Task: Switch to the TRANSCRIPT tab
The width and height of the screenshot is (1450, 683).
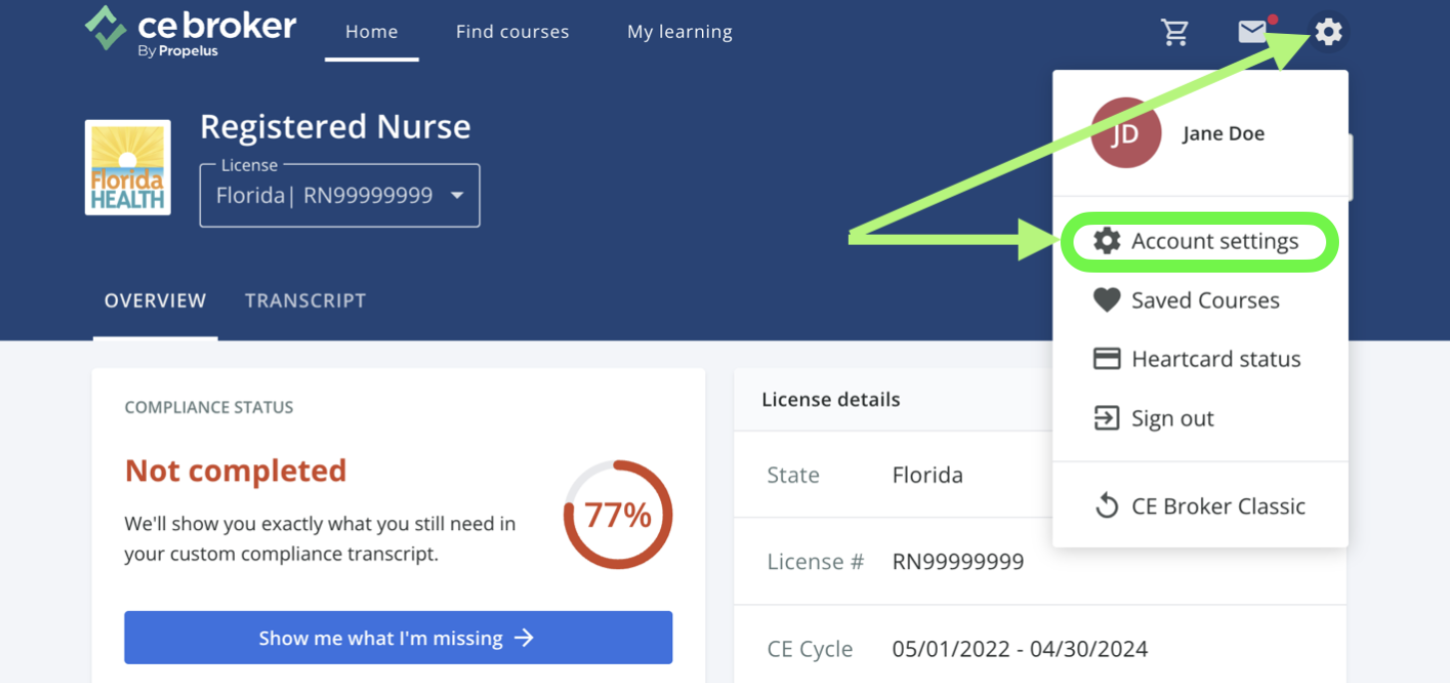Action: click(306, 300)
